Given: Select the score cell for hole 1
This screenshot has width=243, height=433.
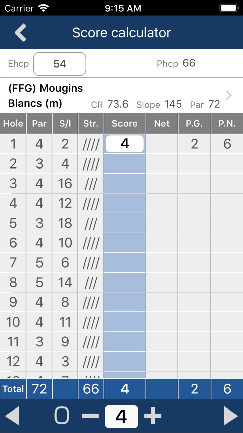Looking at the screenshot, I should pos(125,144).
